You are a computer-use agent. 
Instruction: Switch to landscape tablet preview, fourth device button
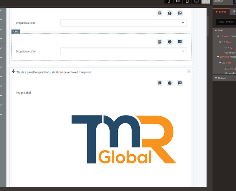click(196, 2)
